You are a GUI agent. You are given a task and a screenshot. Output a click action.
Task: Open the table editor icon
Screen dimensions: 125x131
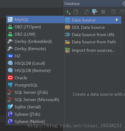coord(114,12)
